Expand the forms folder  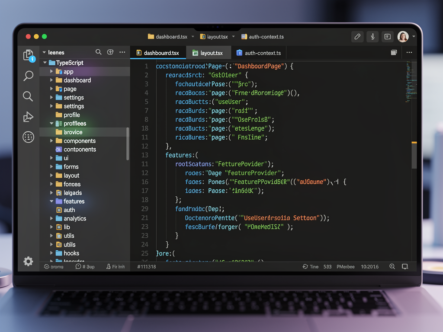coord(51,166)
